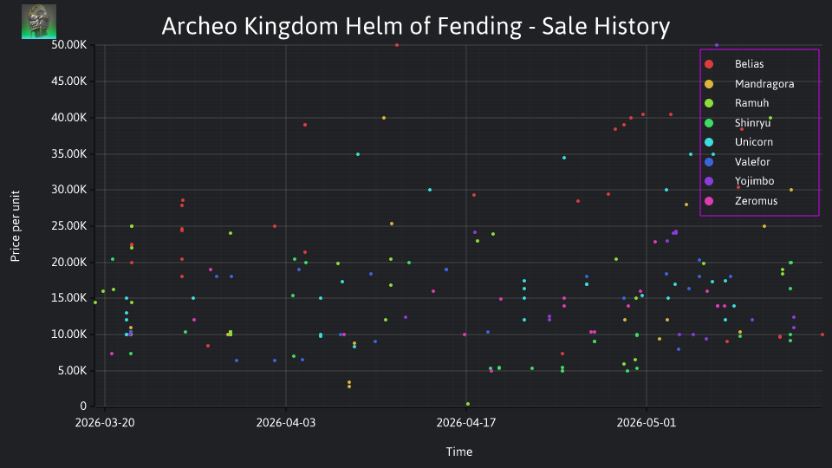Click the Unicorn cyan legend dot

tap(709, 142)
